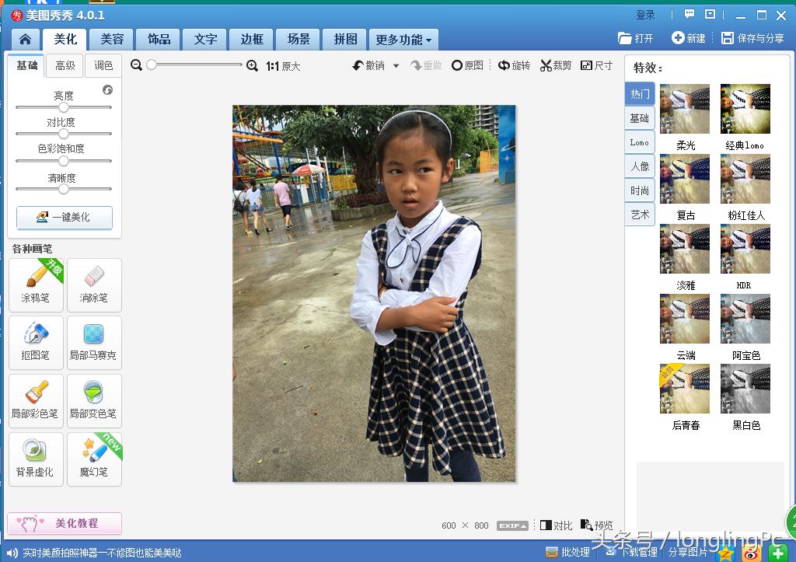The height and width of the screenshot is (562, 796).
Task: Open the 尺寸 resize tool
Action: 596,65
